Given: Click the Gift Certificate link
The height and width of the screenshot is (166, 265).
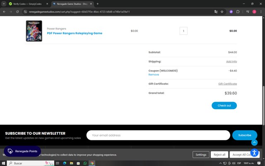Looking at the screenshot, I should pos(227,84).
